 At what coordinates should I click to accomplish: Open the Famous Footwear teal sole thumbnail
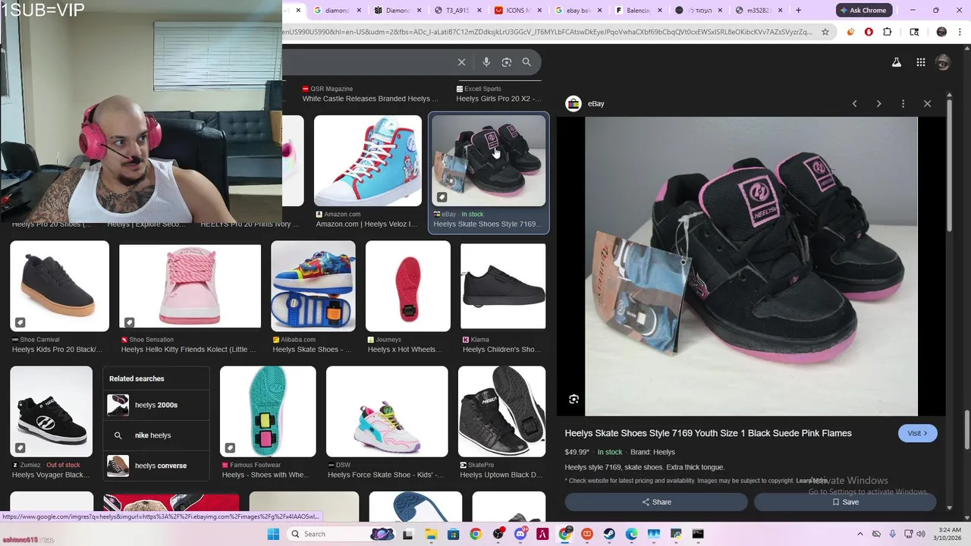coord(268,412)
